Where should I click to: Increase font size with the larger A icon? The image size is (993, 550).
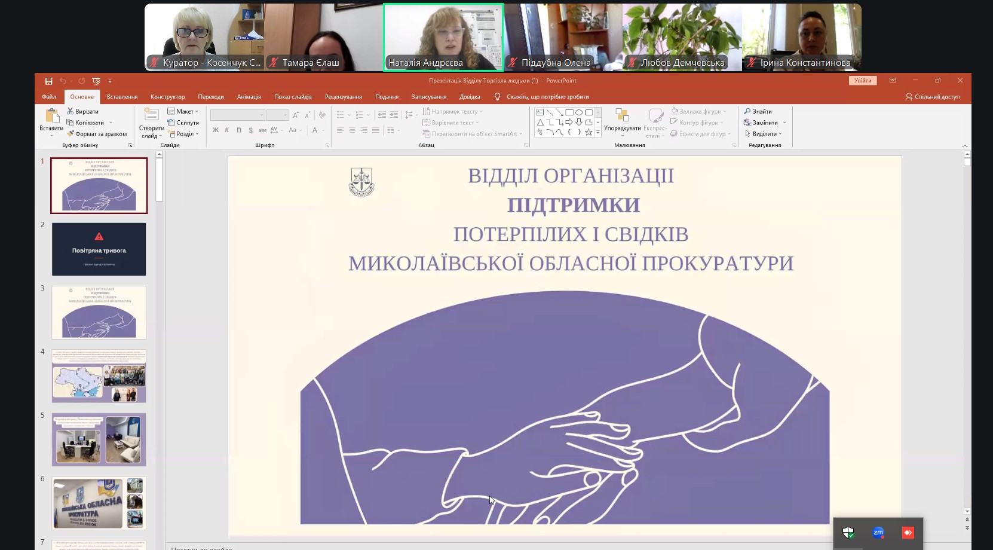tap(296, 115)
